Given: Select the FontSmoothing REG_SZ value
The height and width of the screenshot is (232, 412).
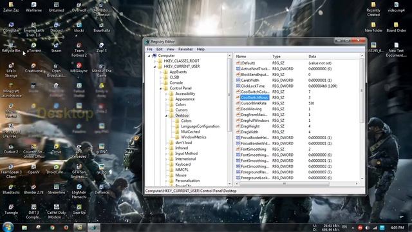Looking at the screenshot, I should pos(253,149).
